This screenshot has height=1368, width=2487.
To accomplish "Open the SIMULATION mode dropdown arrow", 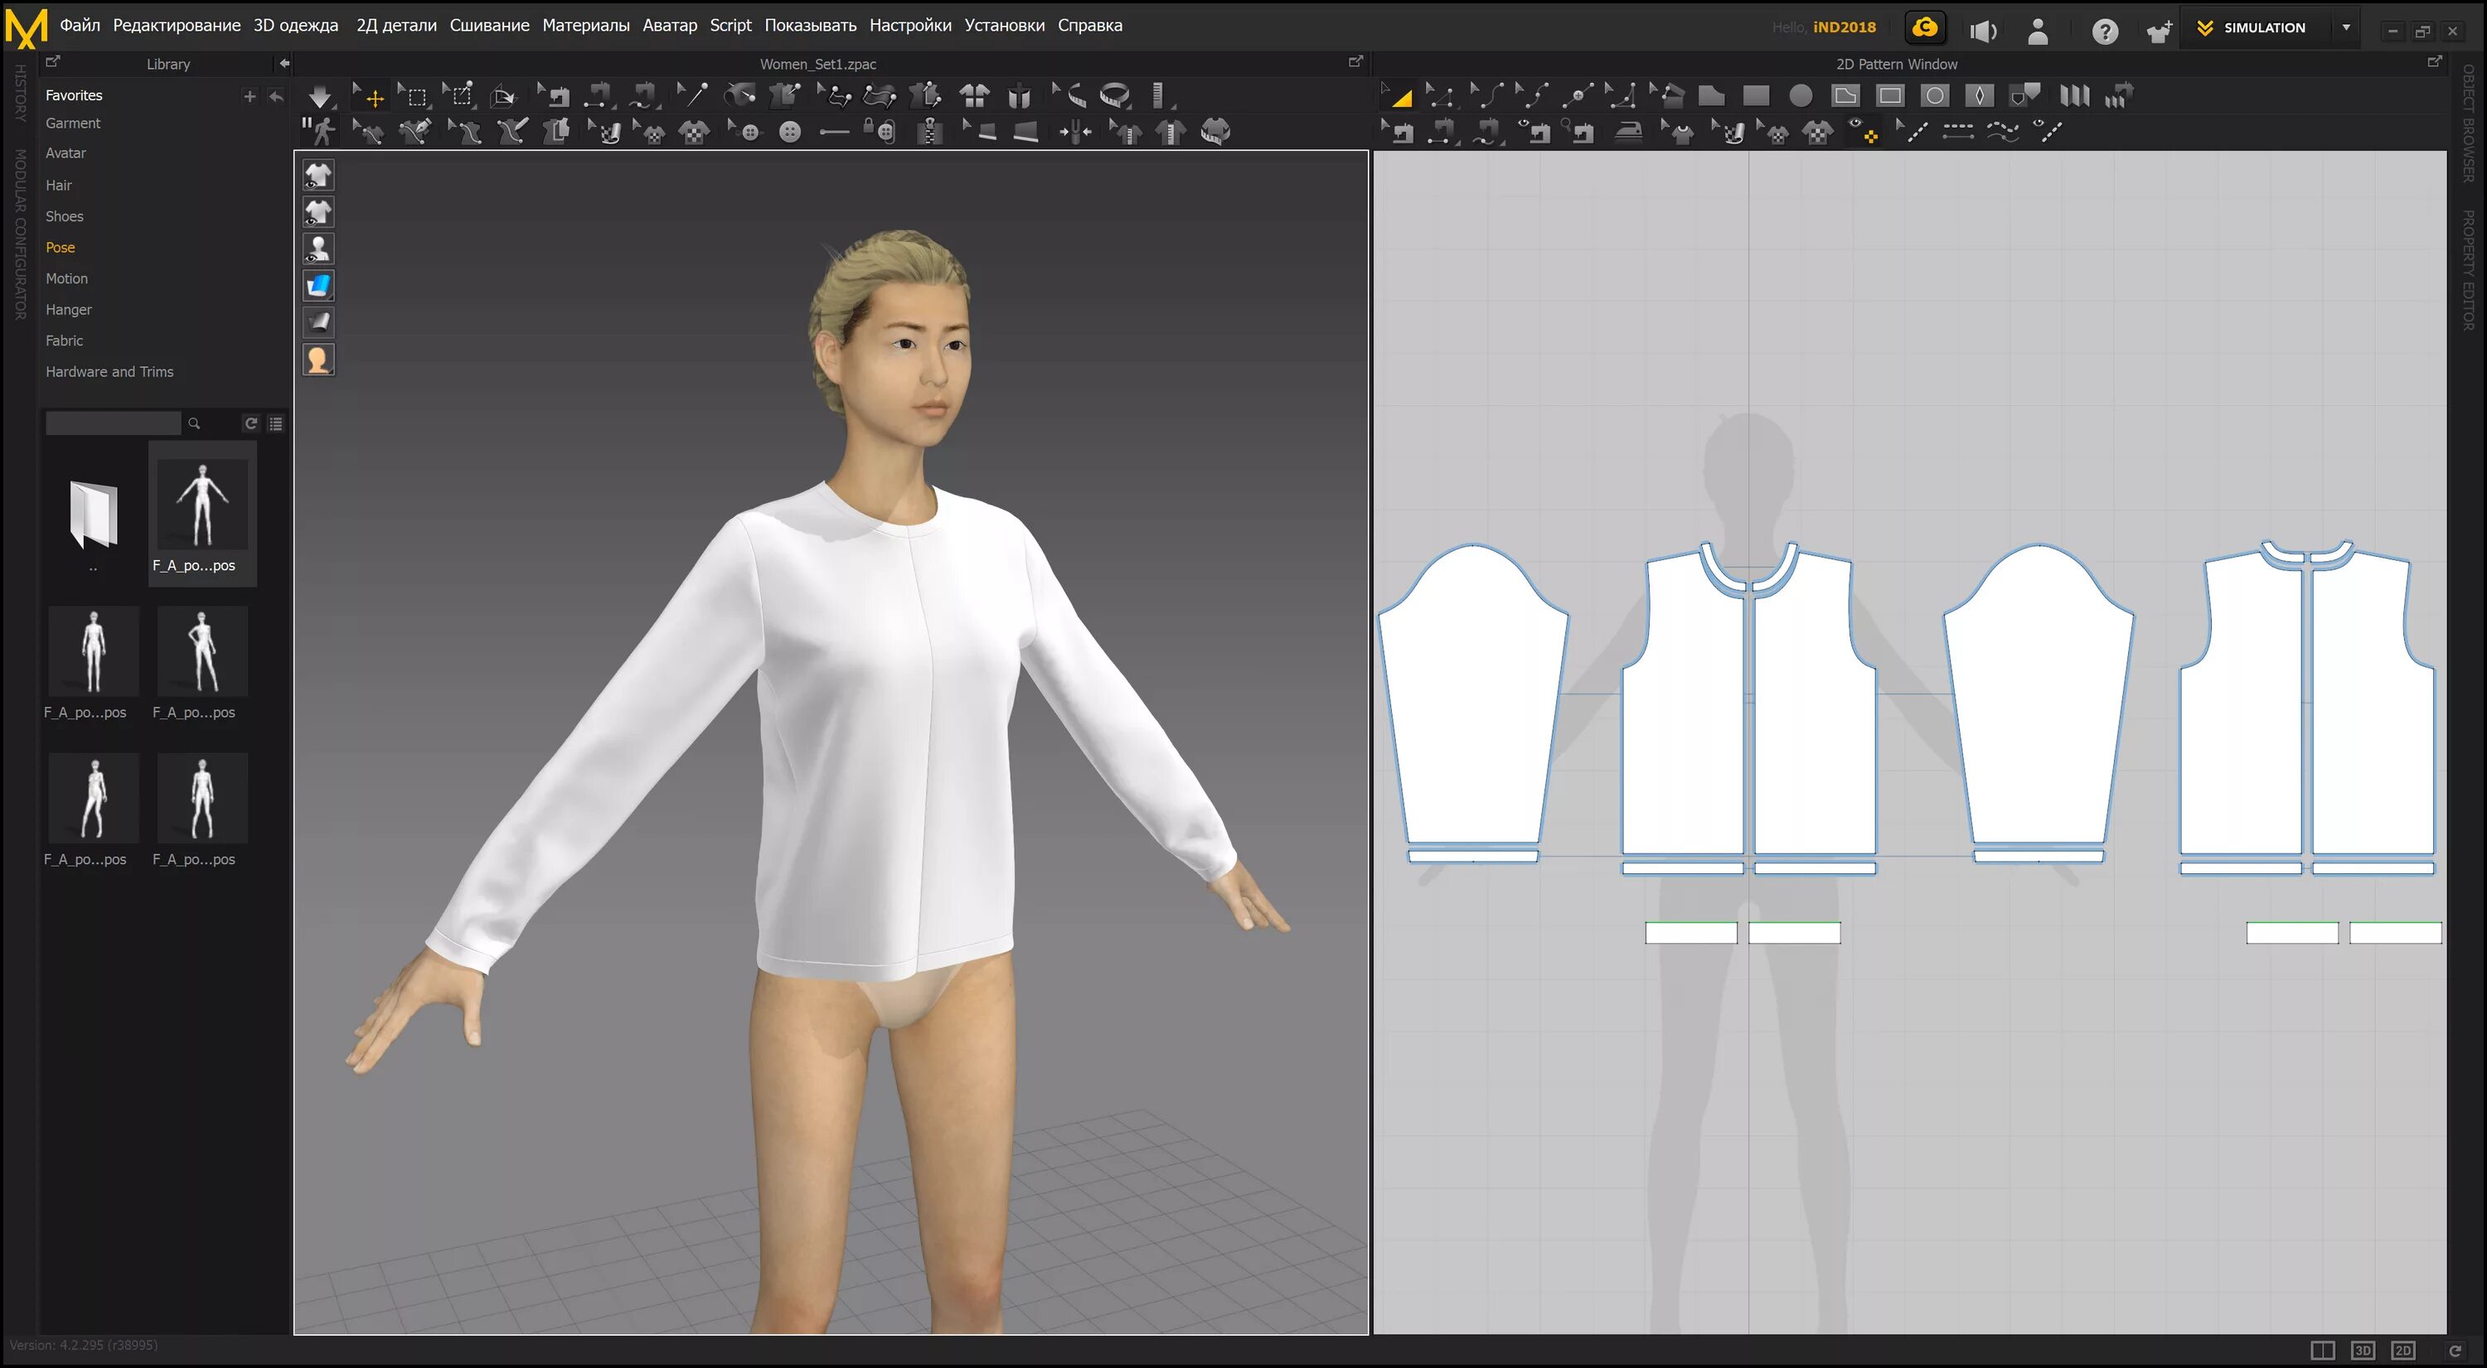I will click(x=2346, y=28).
